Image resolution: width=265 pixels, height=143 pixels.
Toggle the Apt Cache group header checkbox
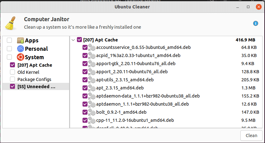click(x=79, y=40)
